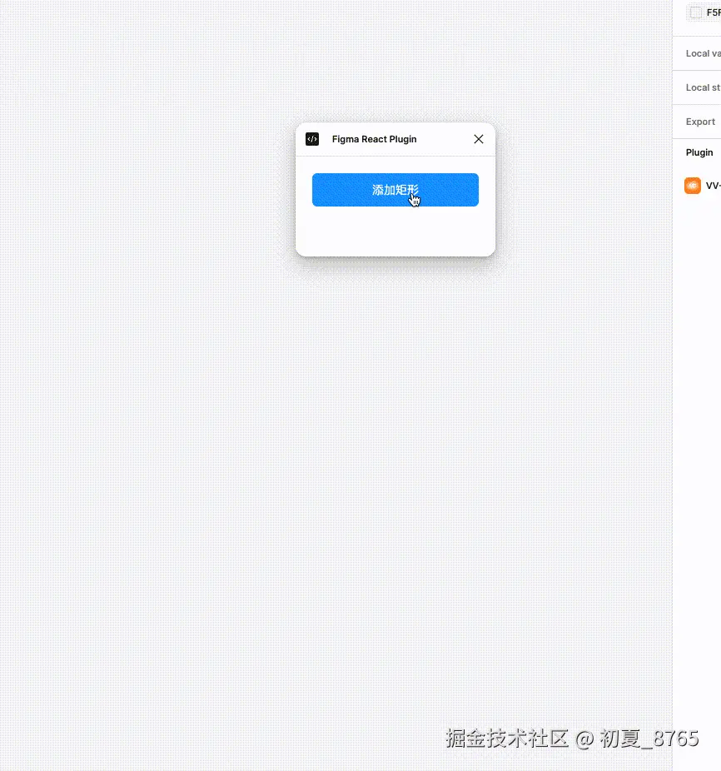Click the dashed fill preview icon beside F5F5F5
This screenshot has height=771, width=721.
pyautogui.click(x=696, y=12)
